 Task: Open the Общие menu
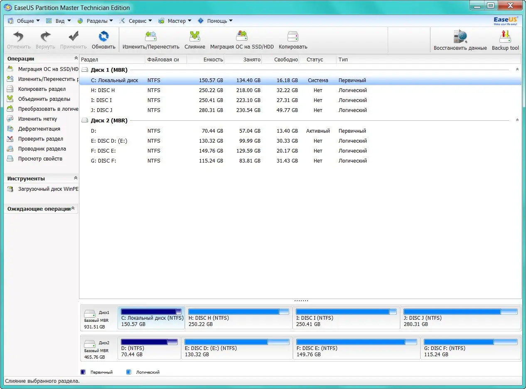(x=24, y=20)
